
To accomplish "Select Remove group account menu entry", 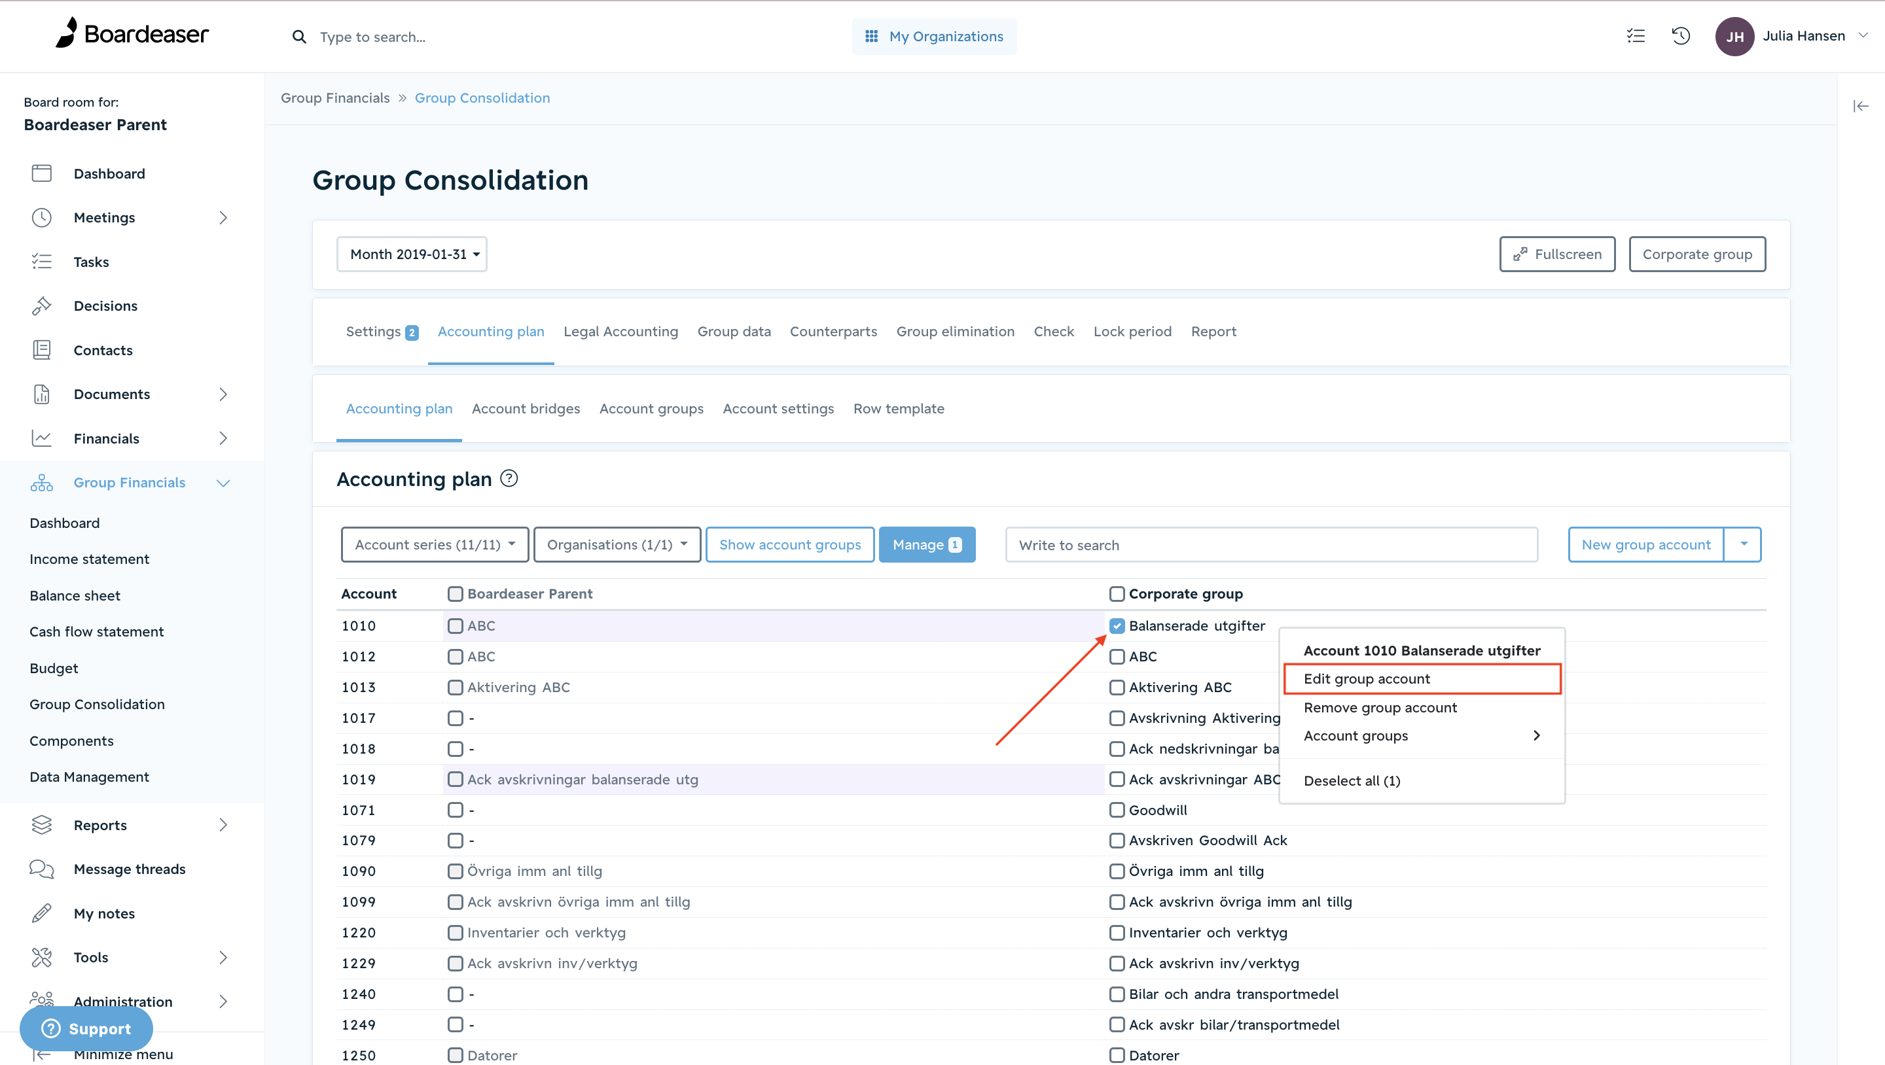I will tap(1422, 707).
